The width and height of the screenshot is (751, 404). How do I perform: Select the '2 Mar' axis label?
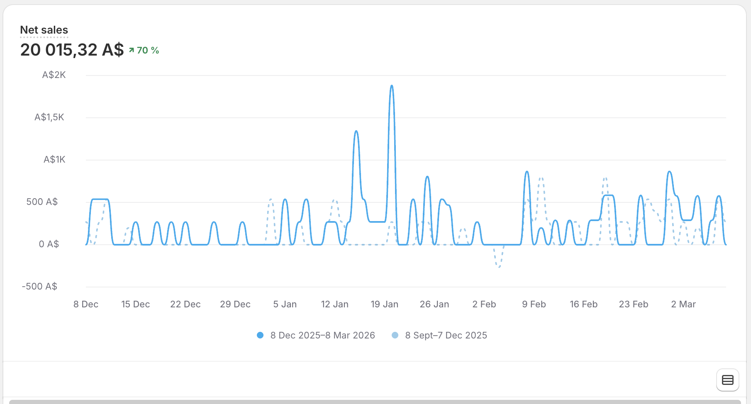click(684, 304)
